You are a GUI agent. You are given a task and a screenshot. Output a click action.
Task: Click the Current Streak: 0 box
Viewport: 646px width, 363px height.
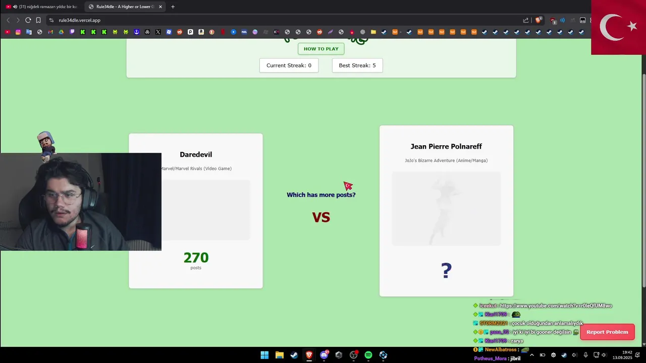pyautogui.click(x=289, y=66)
